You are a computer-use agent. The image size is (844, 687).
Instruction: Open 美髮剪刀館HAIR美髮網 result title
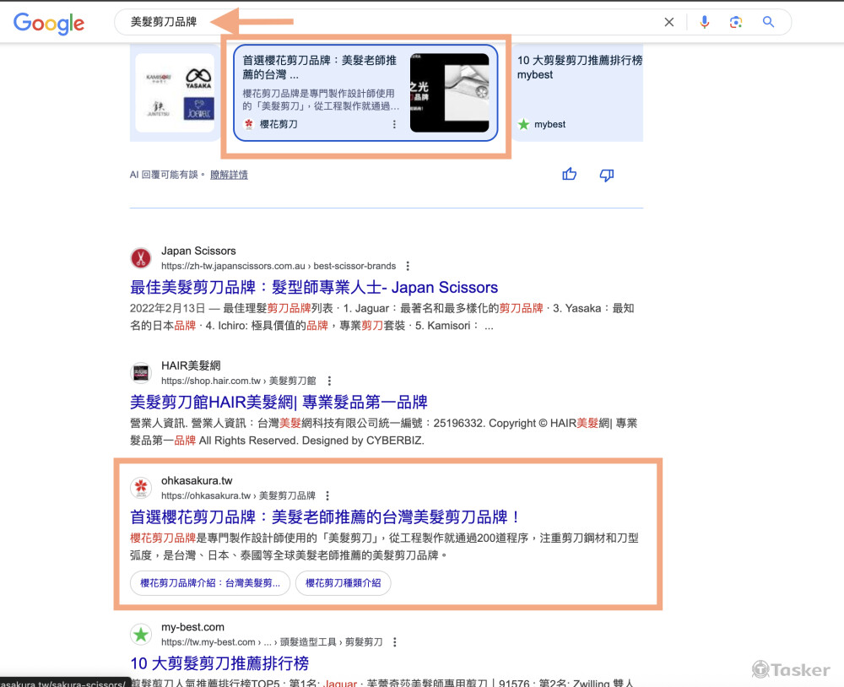pyautogui.click(x=279, y=403)
